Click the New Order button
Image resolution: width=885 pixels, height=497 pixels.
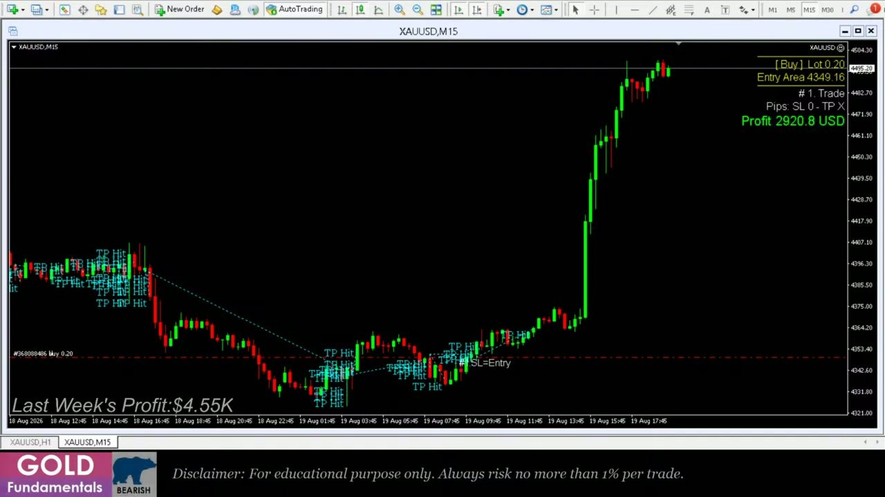[x=179, y=10]
